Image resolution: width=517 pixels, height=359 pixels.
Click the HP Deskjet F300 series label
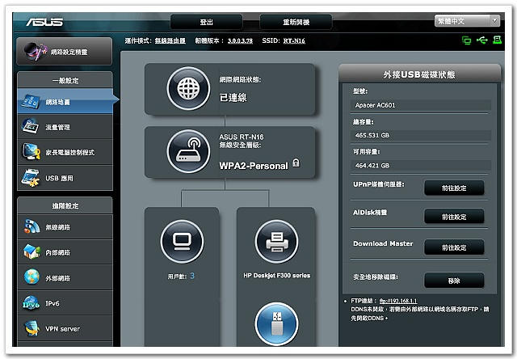point(276,276)
